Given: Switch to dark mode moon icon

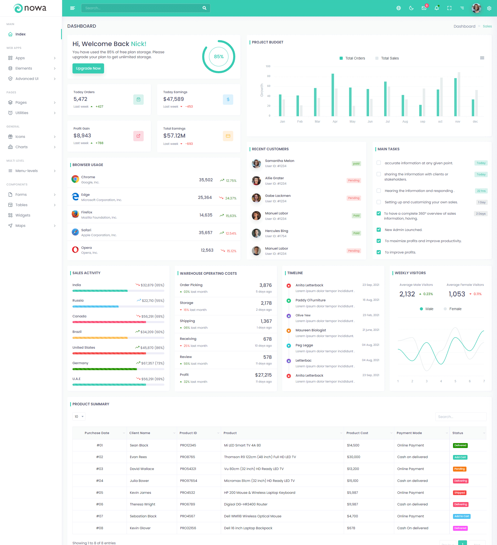Looking at the screenshot, I should pyautogui.click(x=411, y=8).
